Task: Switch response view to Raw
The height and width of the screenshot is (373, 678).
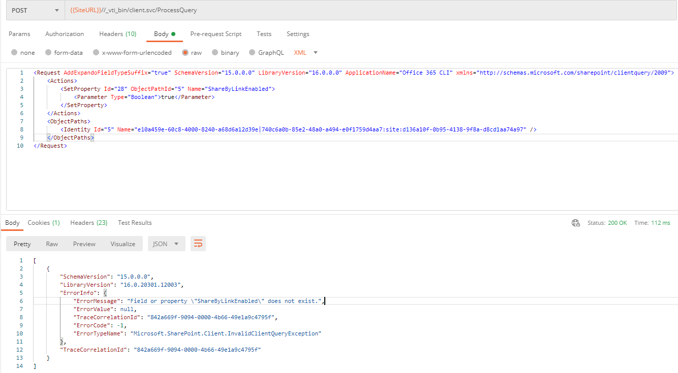Action: pos(51,244)
